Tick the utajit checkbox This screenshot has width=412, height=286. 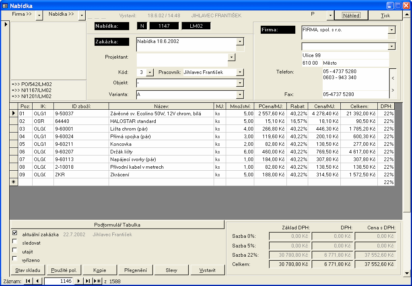coord(15,250)
